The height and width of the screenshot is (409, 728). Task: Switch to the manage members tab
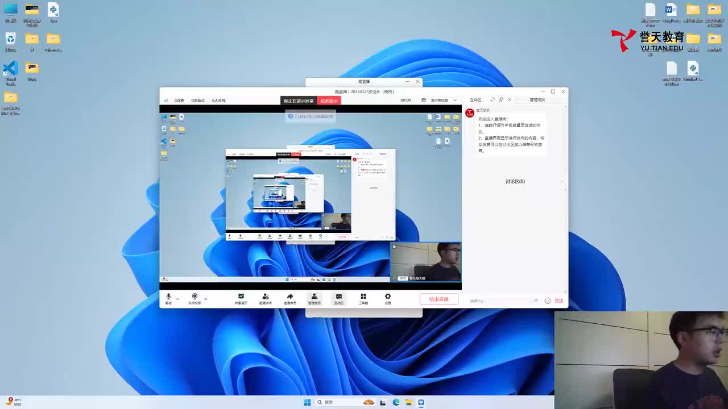pos(537,100)
